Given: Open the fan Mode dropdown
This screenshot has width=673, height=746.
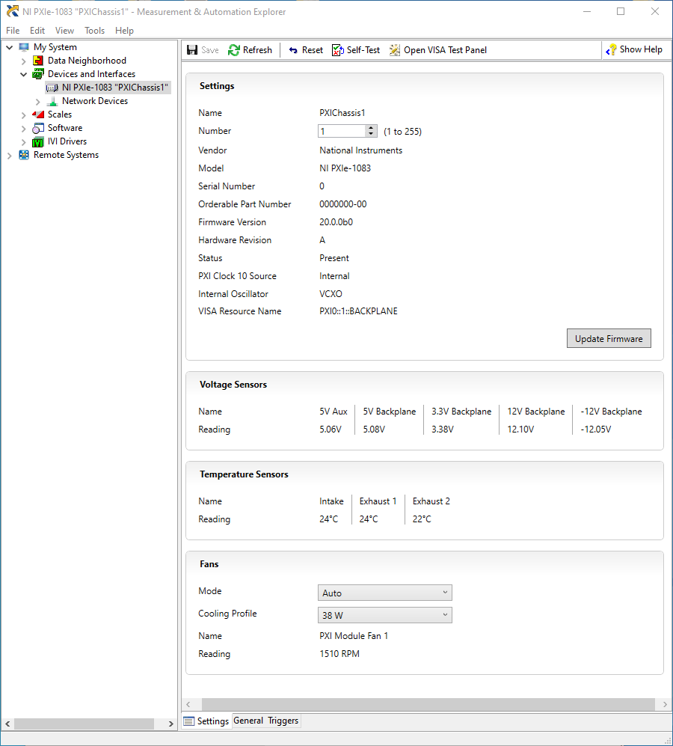Looking at the screenshot, I should 385,593.
